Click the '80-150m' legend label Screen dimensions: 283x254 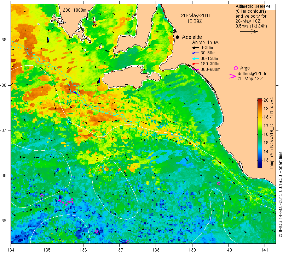click(x=209, y=59)
